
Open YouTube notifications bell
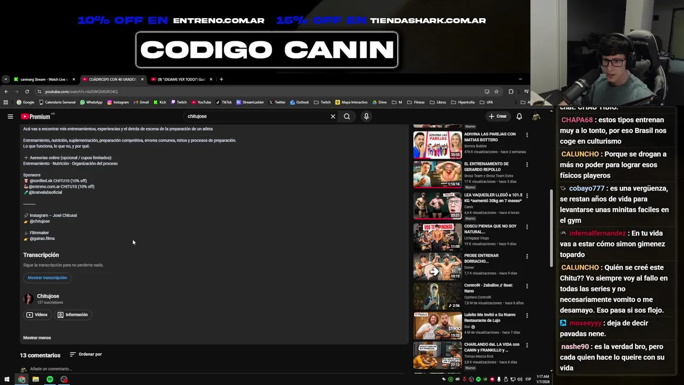pos(519,116)
